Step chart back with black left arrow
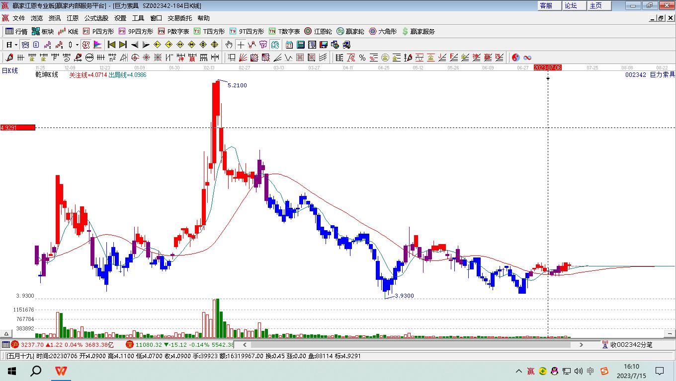 click(135, 45)
